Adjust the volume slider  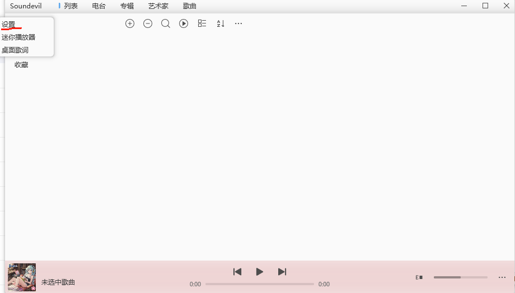tap(461, 277)
